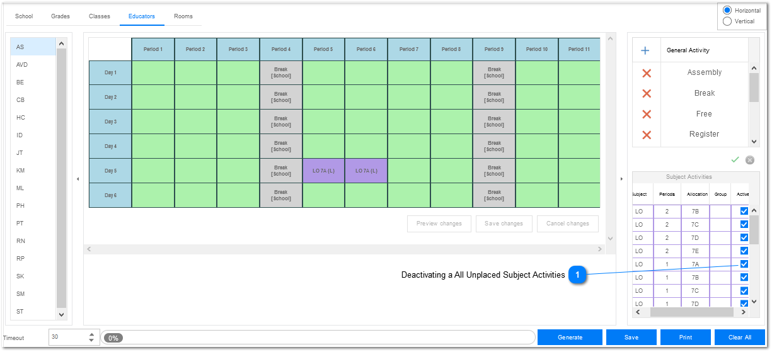Select the Horizontal layout option
Viewport: 772px width, 352px height.
tap(727, 10)
